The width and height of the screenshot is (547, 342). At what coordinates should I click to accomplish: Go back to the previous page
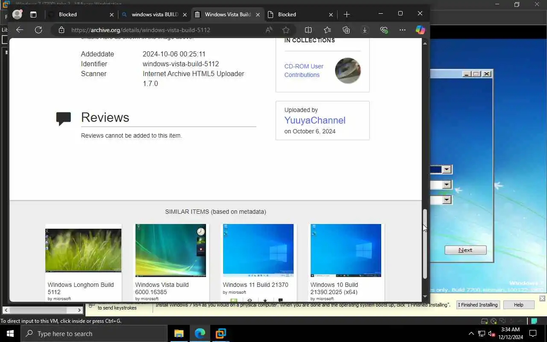pyautogui.click(x=20, y=30)
